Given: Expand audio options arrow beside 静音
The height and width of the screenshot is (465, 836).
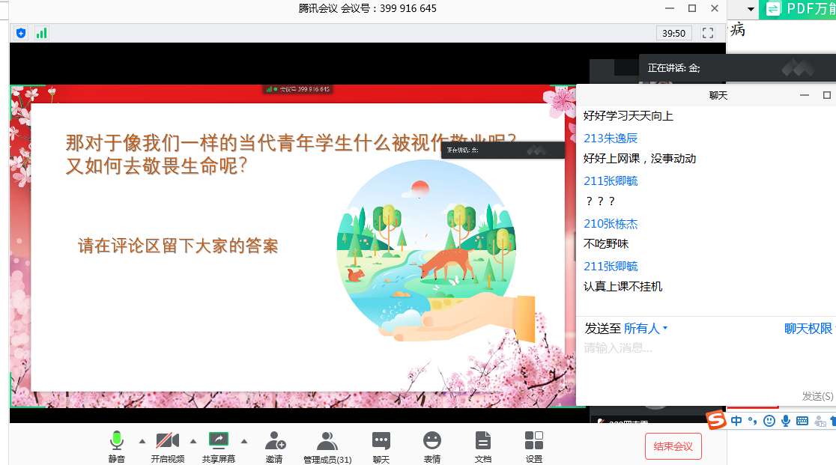Looking at the screenshot, I should click(142, 440).
